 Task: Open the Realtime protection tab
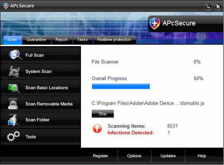click(114, 40)
